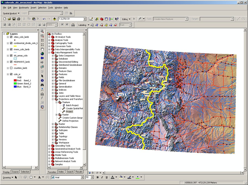Apply italic text formatting
The width and height of the screenshot is (248, 185).
102,177
